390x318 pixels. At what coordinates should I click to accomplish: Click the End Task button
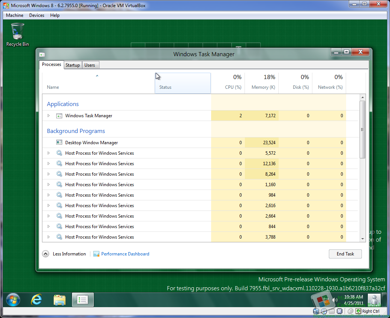tap(345, 254)
